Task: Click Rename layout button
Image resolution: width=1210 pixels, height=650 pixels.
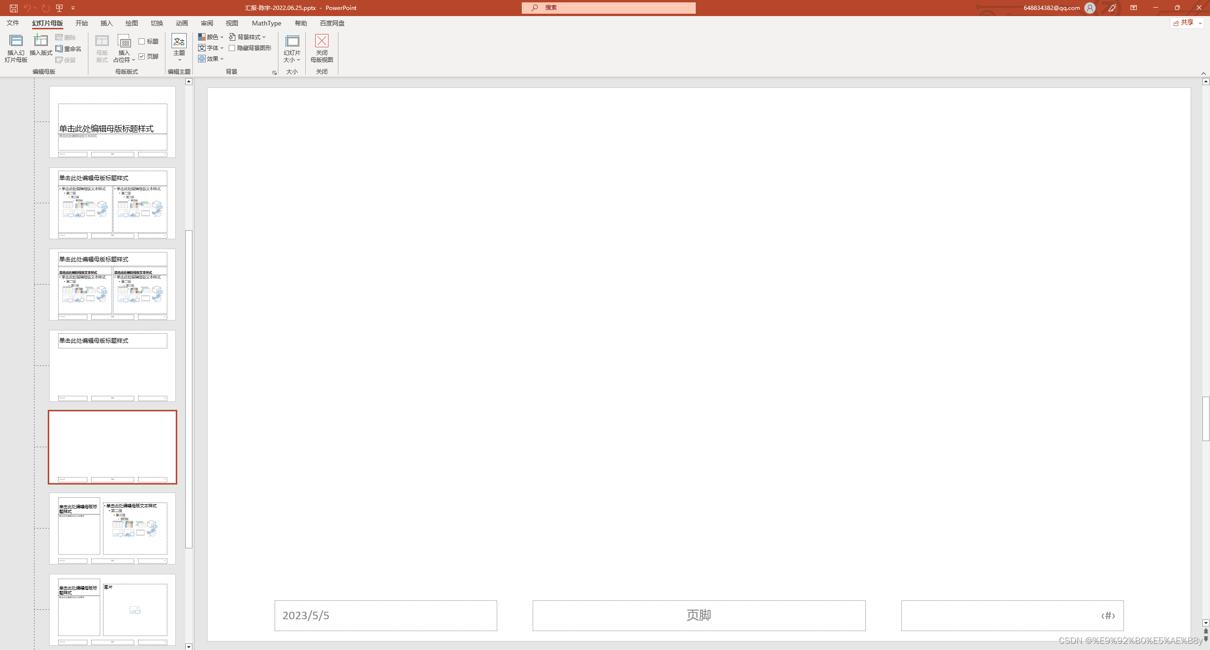Action: [x=69, y=49]
